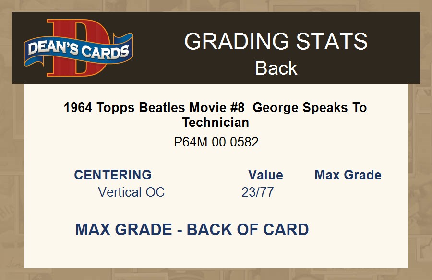Click the Value column header
432x280 pixels.
[265, 175]
